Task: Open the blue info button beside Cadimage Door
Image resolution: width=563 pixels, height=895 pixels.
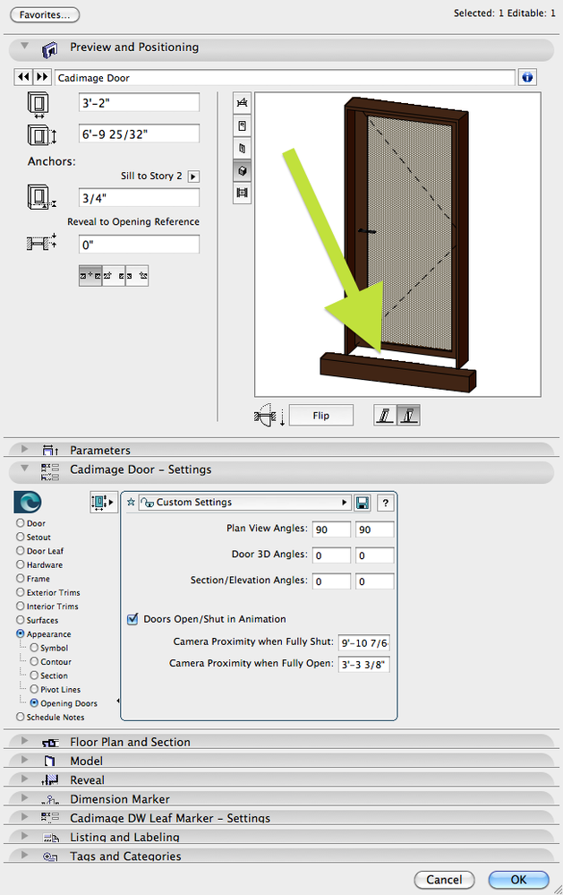Action: [x=527, y=77]
